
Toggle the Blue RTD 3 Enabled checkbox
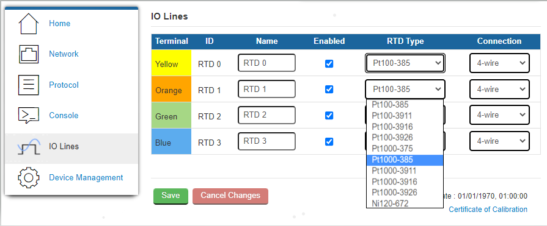(x=329, y=141)
